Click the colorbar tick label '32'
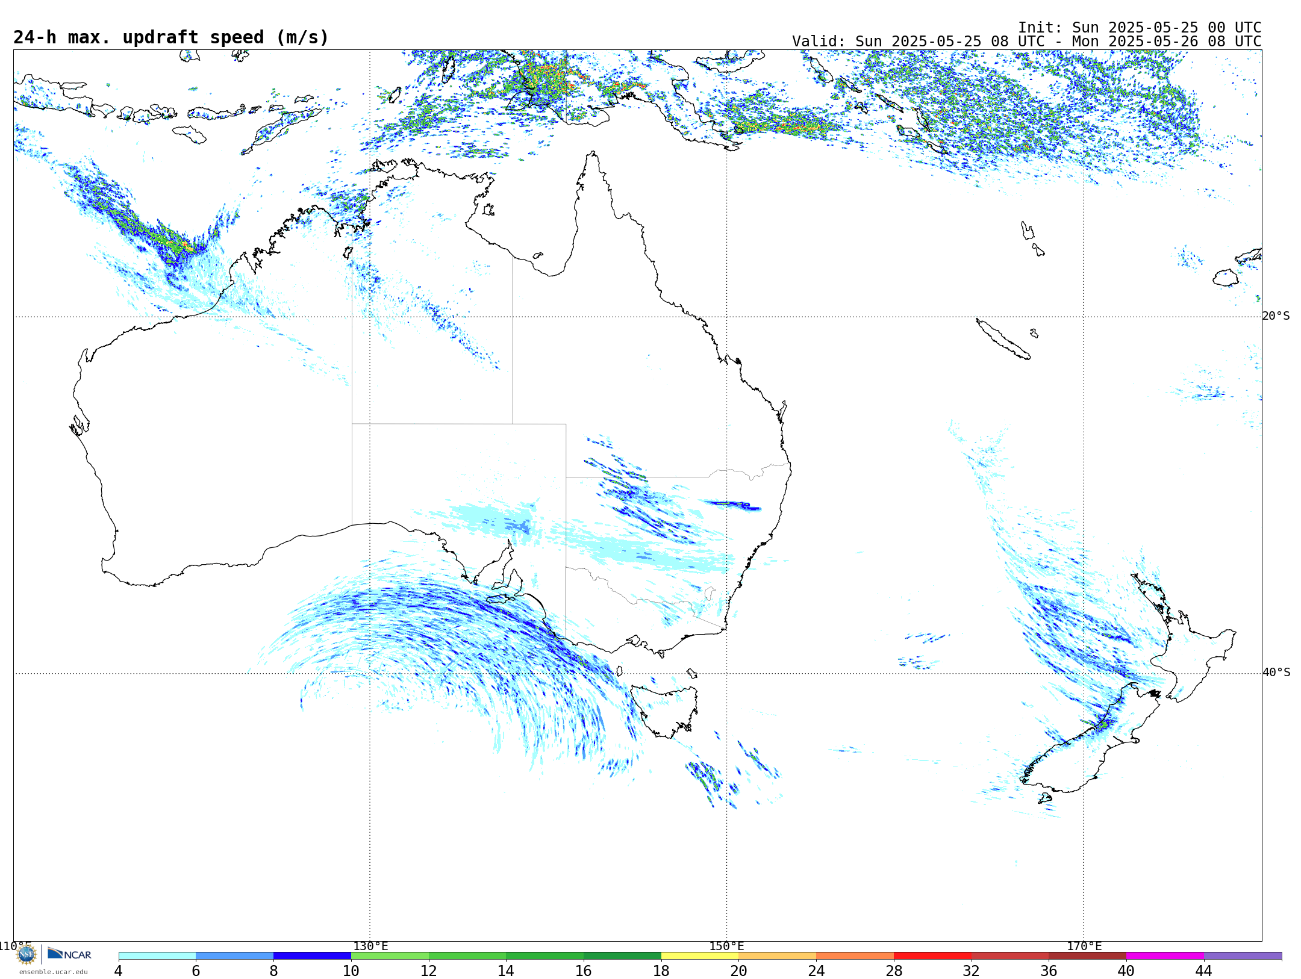The image size is (1301, 979). 972,971
